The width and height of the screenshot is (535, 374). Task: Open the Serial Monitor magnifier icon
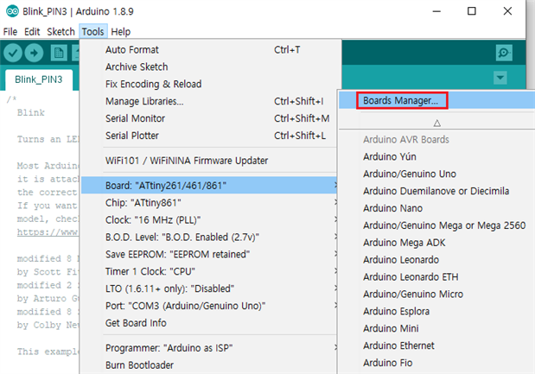pos(504,53)
